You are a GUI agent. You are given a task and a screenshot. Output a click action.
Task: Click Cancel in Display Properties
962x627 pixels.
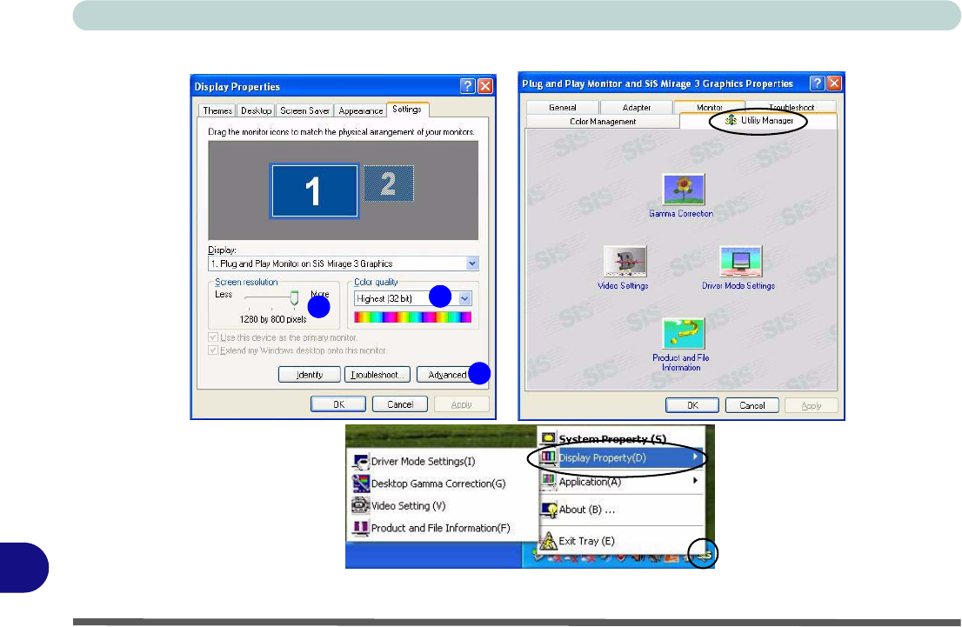400,404
